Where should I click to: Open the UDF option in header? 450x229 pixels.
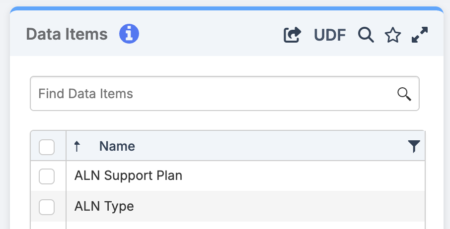click(330, 35)
